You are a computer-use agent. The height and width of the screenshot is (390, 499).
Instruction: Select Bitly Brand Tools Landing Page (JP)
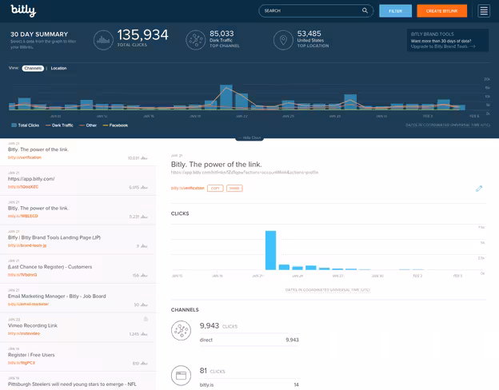78,239
